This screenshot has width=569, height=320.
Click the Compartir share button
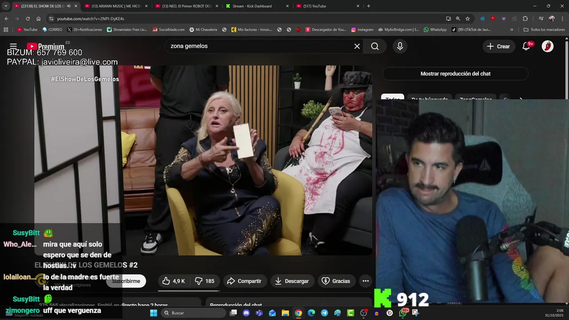pos(244,281)
